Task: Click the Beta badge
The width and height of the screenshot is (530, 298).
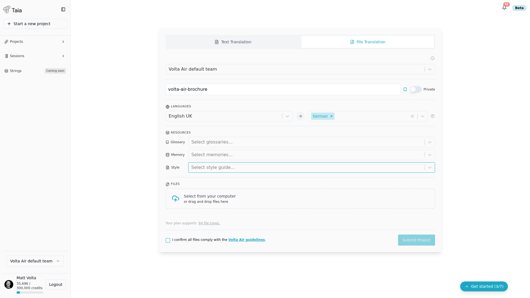Action: (x=519, y=8)
